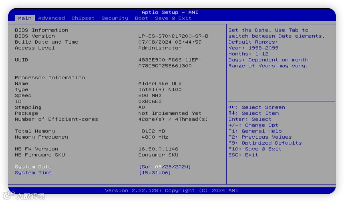Click the System Time label

pyautogui.click(x=33, y=173)
